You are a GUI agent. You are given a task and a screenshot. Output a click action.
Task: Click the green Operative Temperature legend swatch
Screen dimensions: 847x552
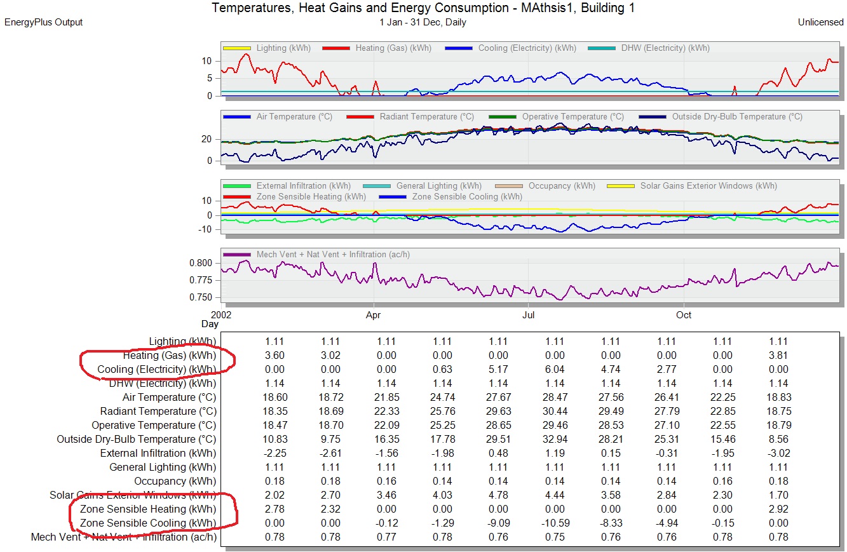point(503,117)
